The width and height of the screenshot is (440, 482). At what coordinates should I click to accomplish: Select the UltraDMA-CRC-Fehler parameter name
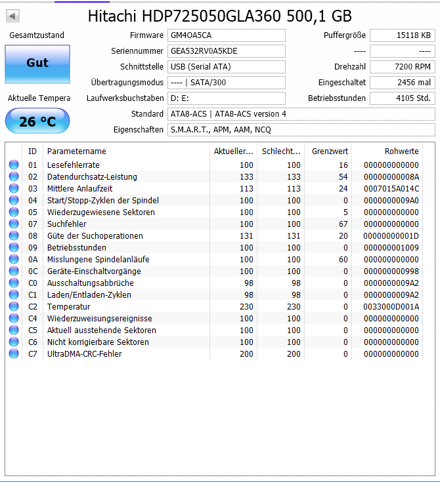[x=84, y=354]
